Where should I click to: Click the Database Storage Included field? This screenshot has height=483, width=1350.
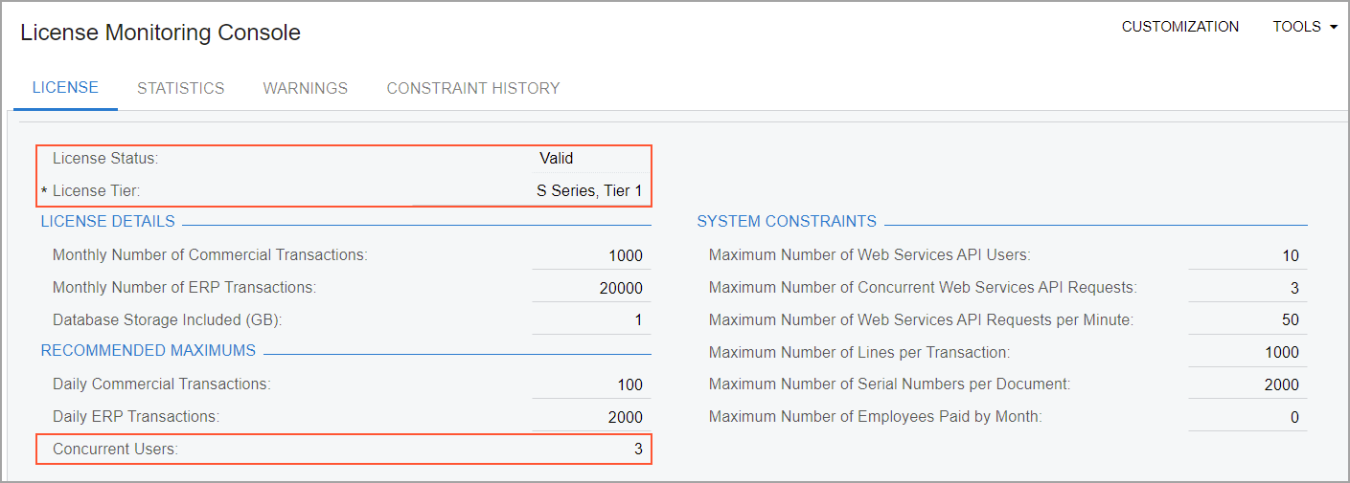[x=590, y=320]
